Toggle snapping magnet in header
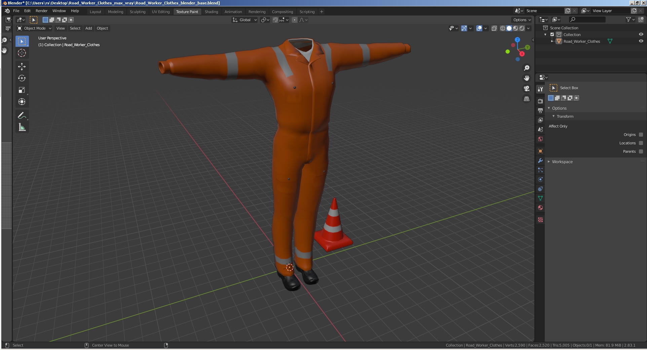The image size is (647, 350). (275, 20)
